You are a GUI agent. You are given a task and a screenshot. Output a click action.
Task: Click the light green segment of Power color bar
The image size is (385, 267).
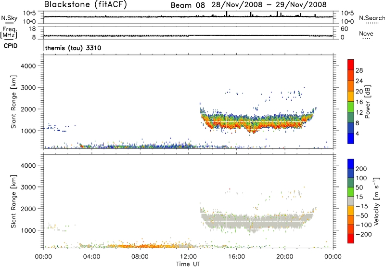pos(351,107)
